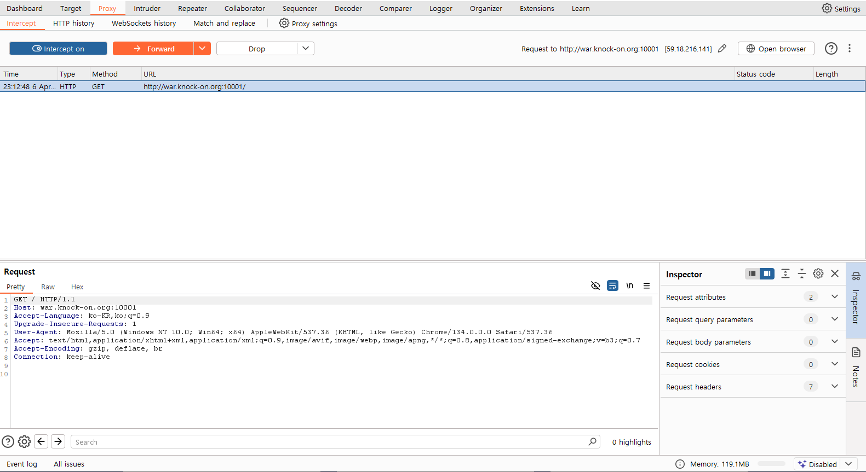Screen dimensions: 866x472
Task: Switch to the Target tab
Action: click(71, 8)
